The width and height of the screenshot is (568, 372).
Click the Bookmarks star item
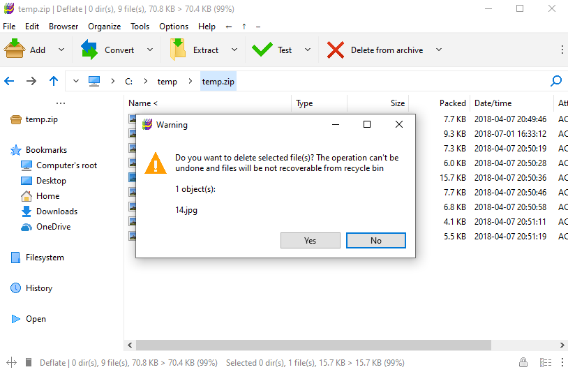pos(39,150)
